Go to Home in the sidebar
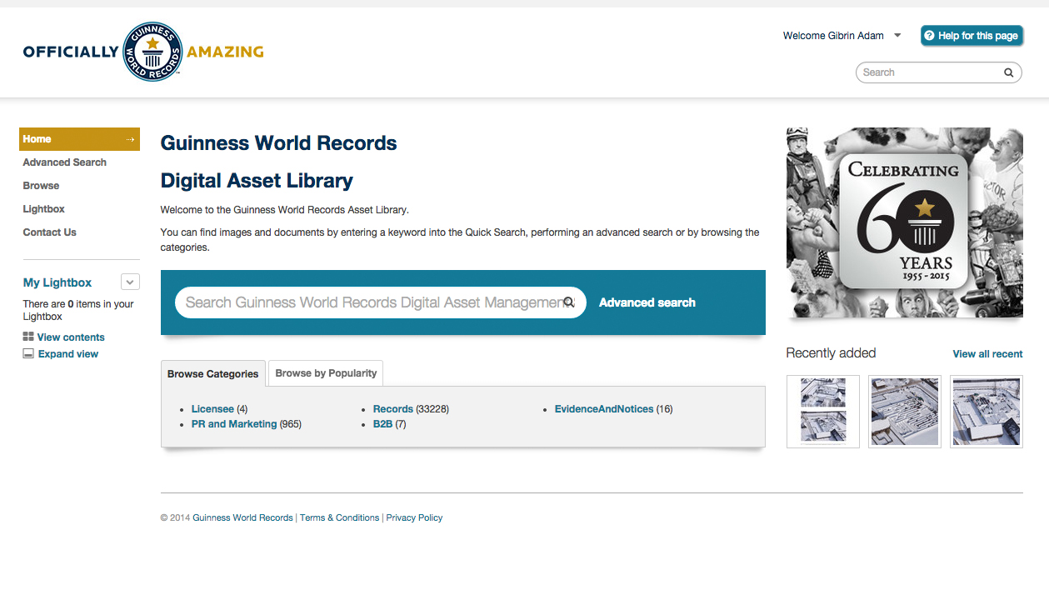This screenshot has width=1049, height=610. 79,139
